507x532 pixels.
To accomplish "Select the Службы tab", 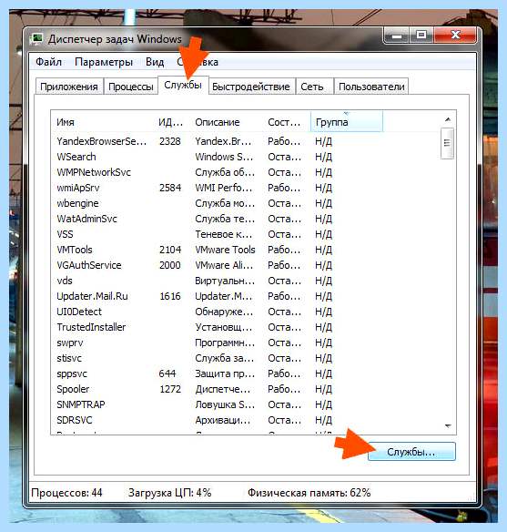I will coord(183,85).
